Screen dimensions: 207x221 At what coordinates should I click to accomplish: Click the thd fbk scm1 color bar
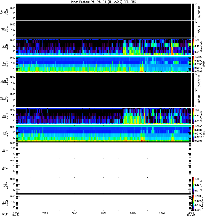[193, 133]
